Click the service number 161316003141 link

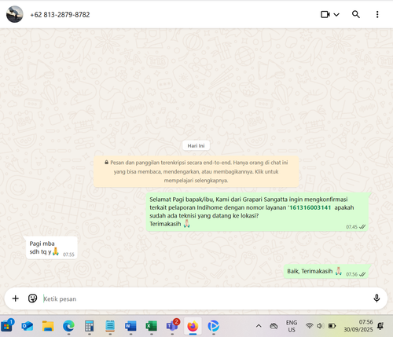[x=310, y=207]
